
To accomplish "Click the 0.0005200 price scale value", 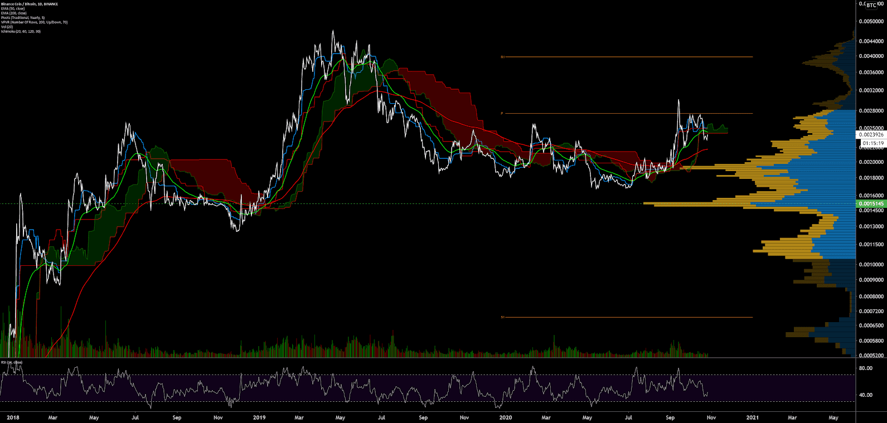I will click(871, 356).
